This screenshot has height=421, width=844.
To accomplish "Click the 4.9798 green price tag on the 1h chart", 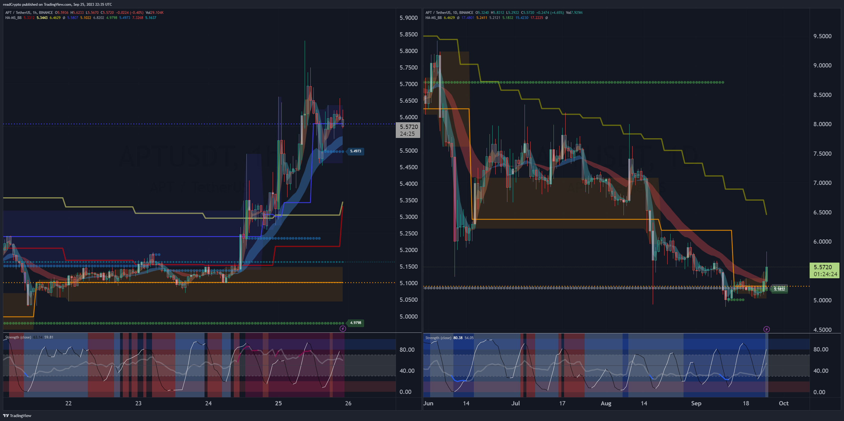I will tap(356, 323).
